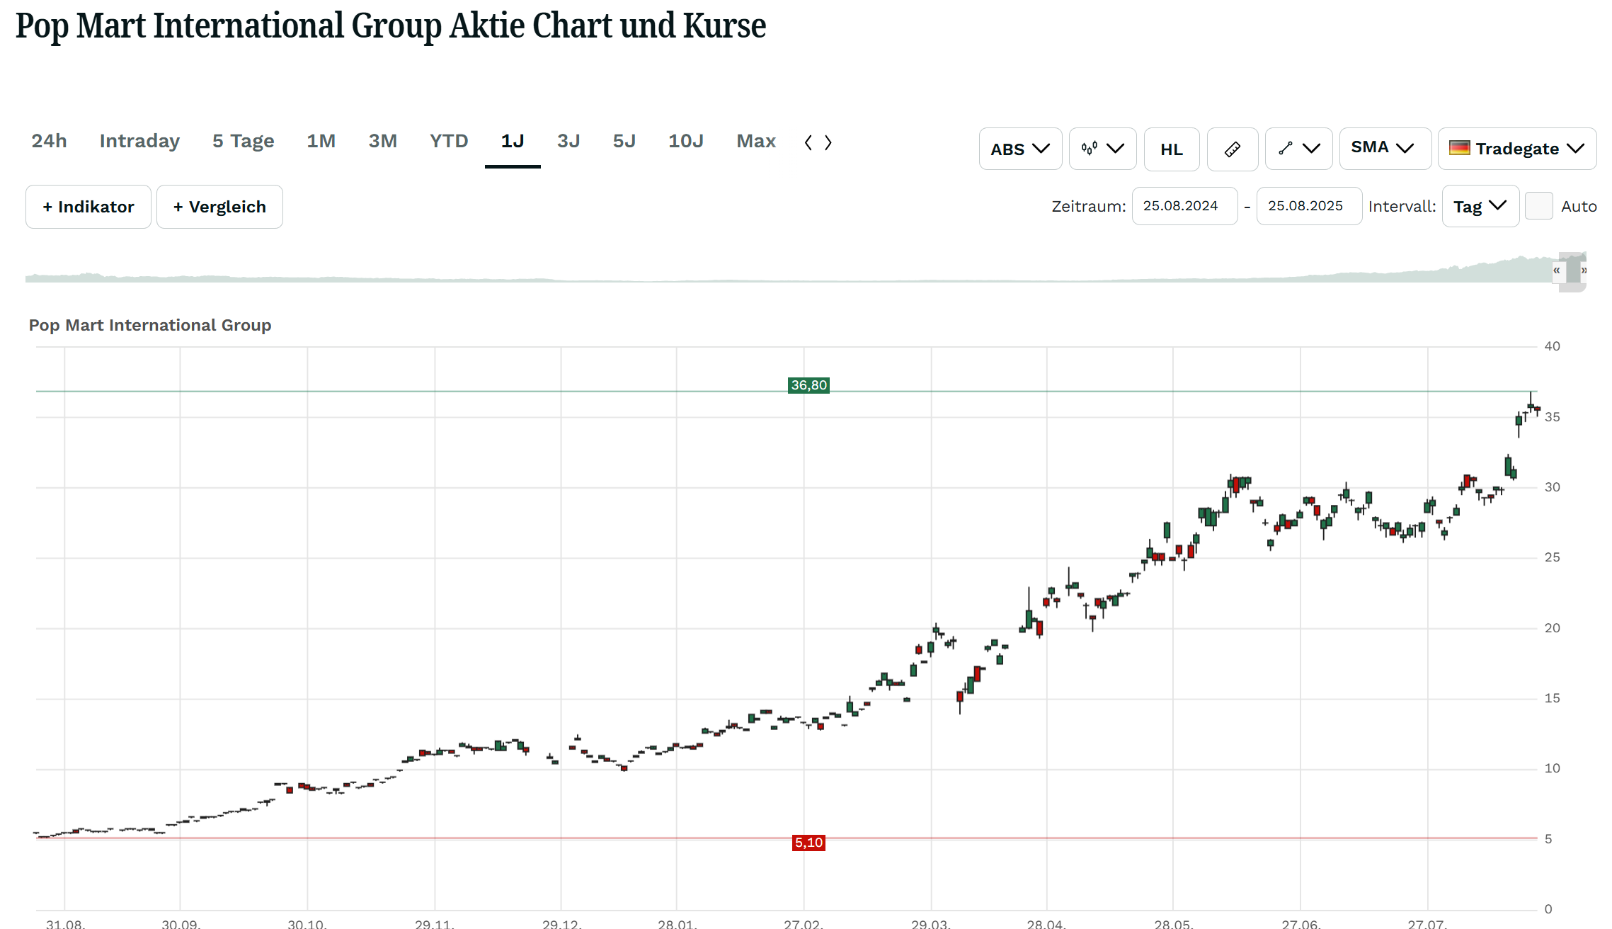Open the line drawing tool dropdown
Image resolution: width=1612 pixels, height=929 pixels.
click(x=1298, y=149)
